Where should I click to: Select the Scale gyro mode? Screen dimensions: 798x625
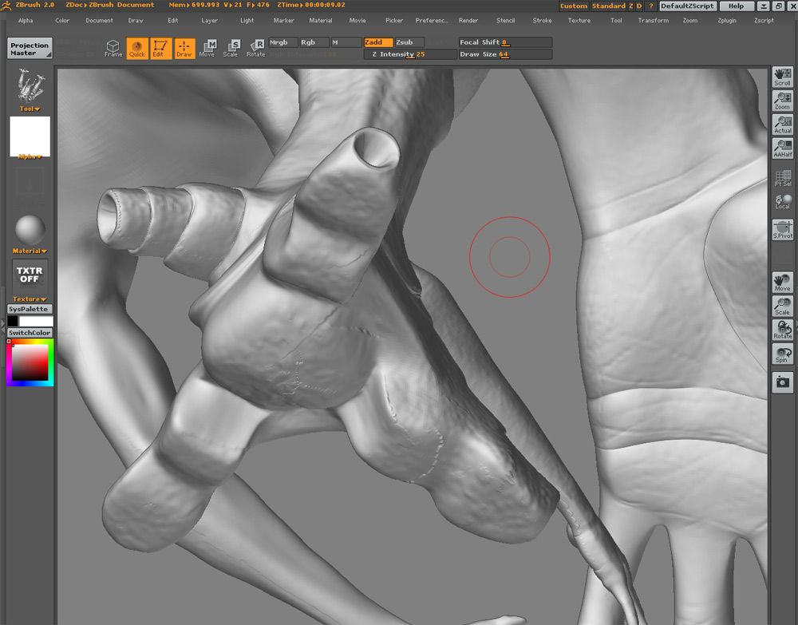click(231, 49)
